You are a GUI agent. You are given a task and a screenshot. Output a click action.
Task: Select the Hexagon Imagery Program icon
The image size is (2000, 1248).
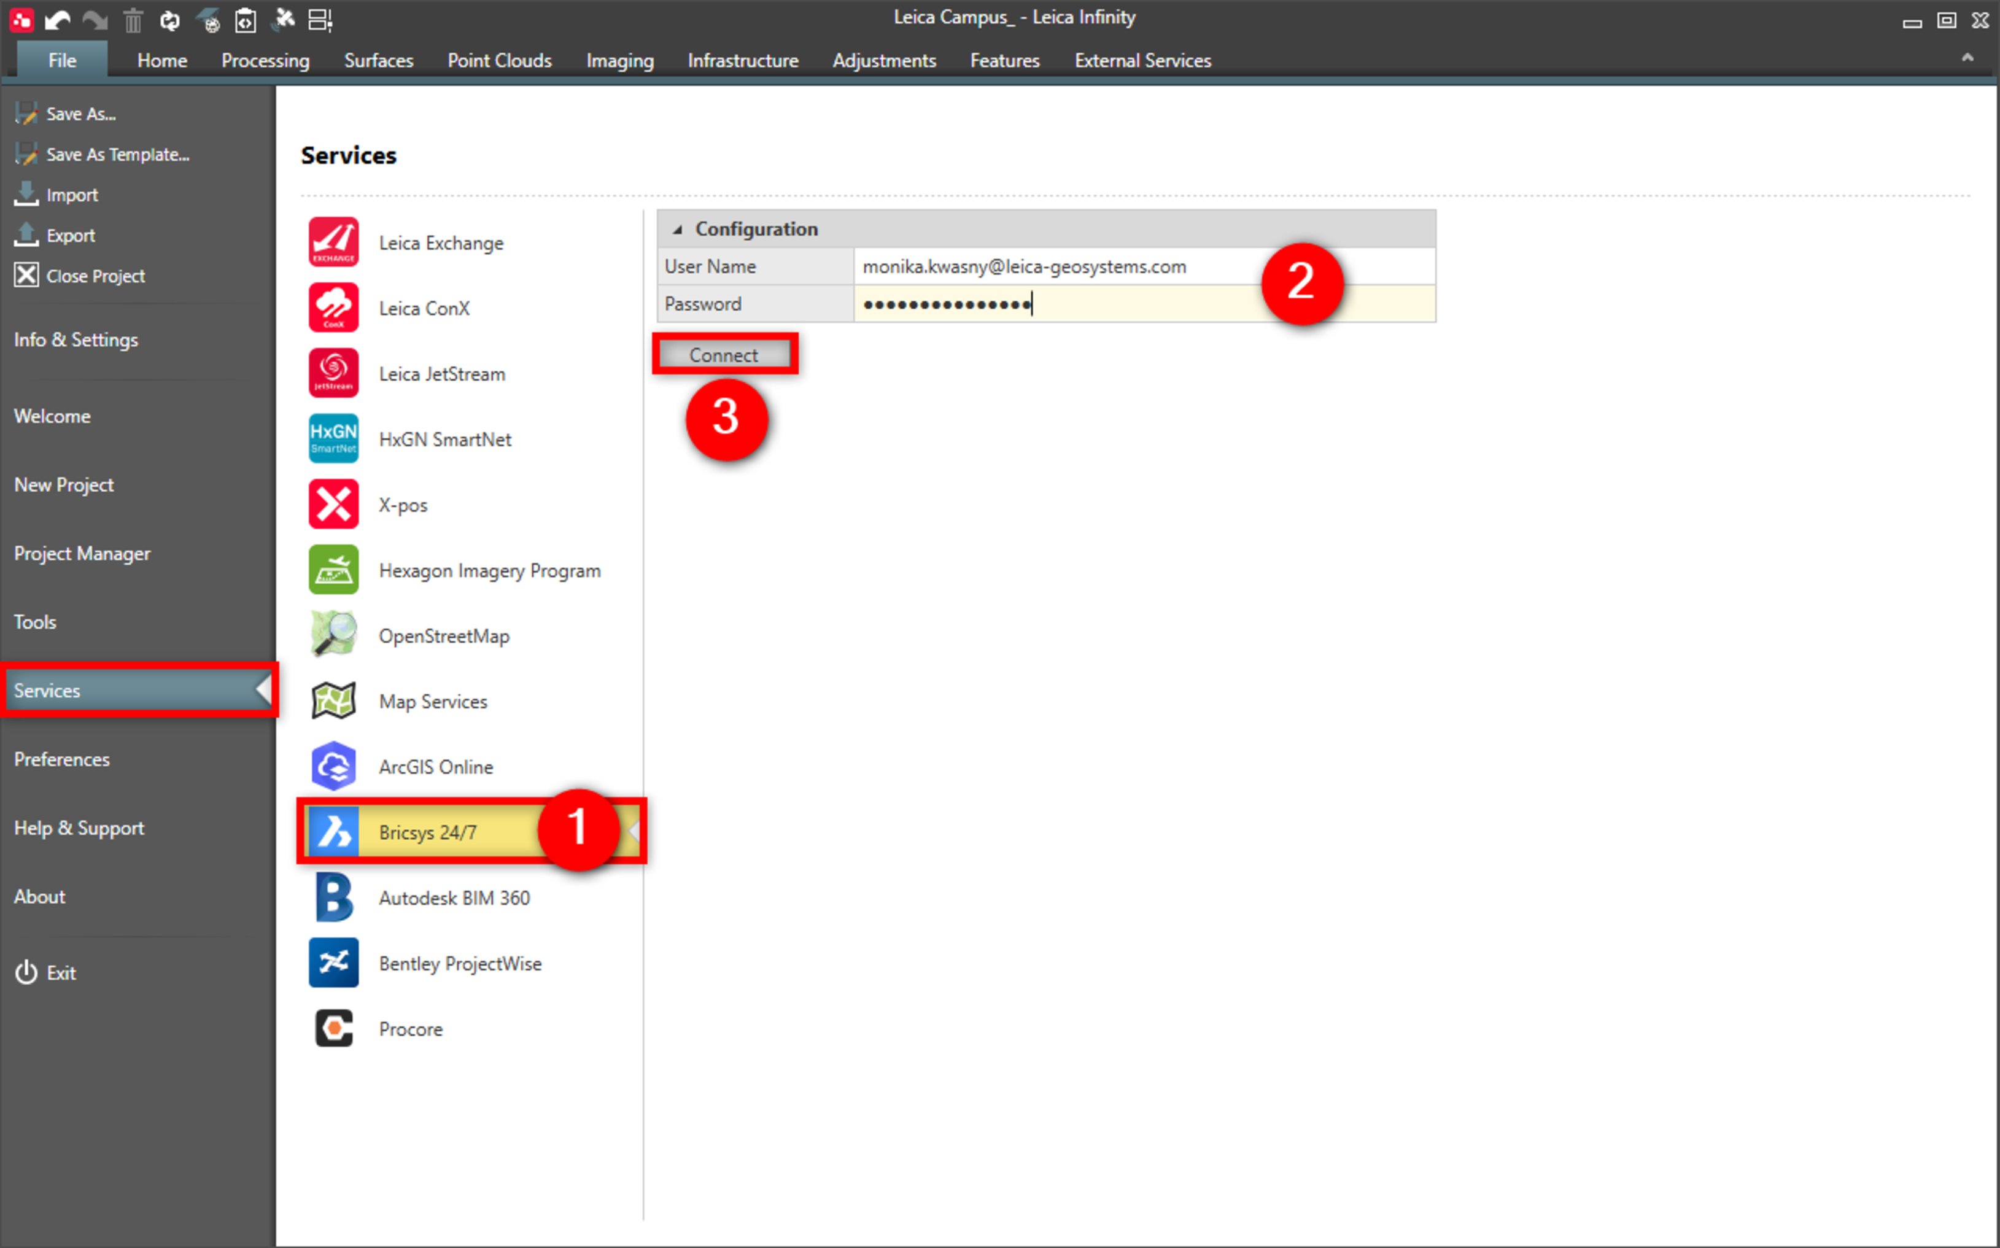(333, 570)
